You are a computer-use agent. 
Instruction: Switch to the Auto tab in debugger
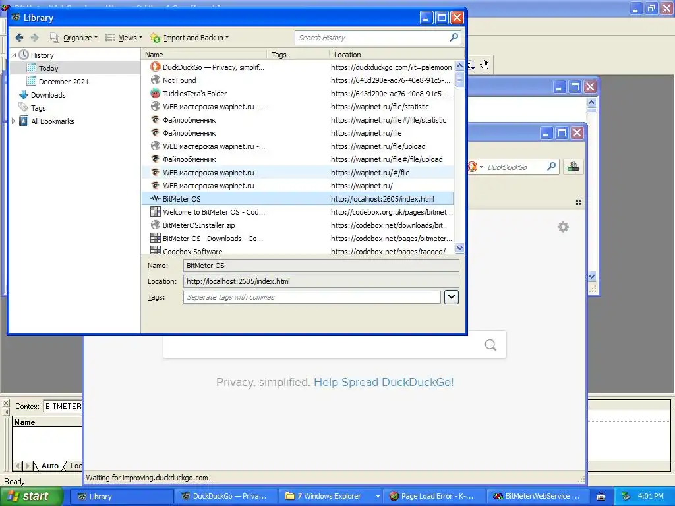coord(49,466)
